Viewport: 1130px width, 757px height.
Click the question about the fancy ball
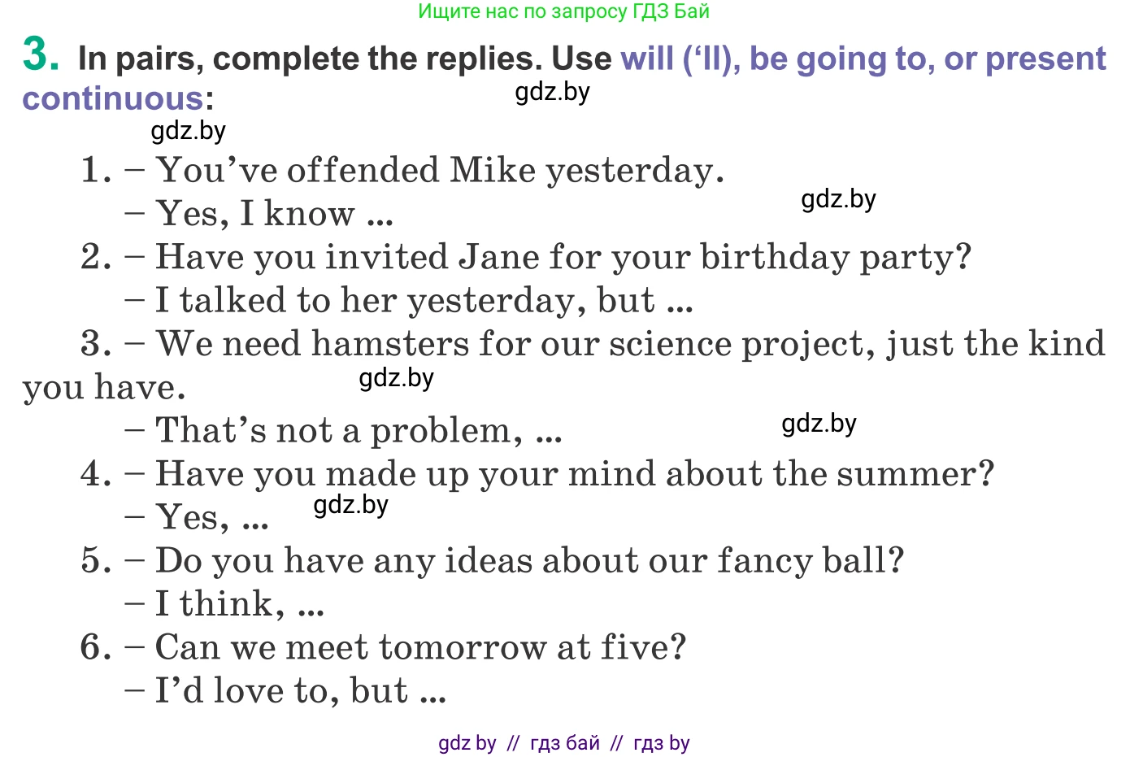pos(529,561)
